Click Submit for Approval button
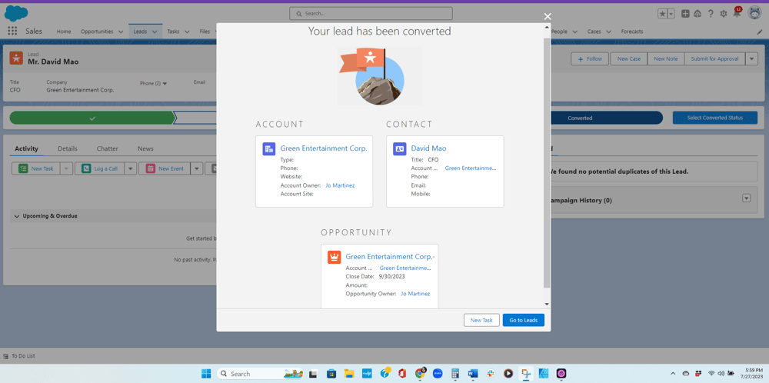The image size is (769, 383). pyautogui.click(x=714, y=59)
